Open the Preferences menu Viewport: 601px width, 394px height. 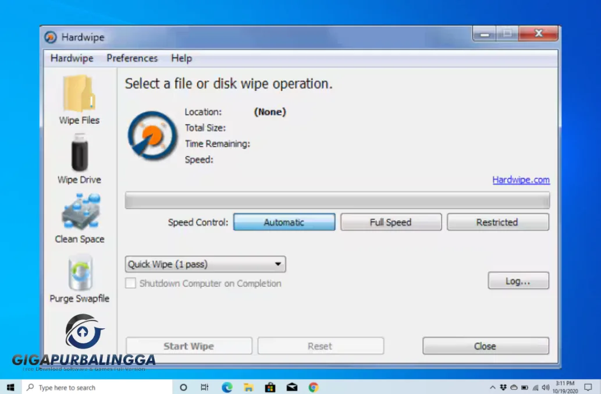[x=132, y=58]
